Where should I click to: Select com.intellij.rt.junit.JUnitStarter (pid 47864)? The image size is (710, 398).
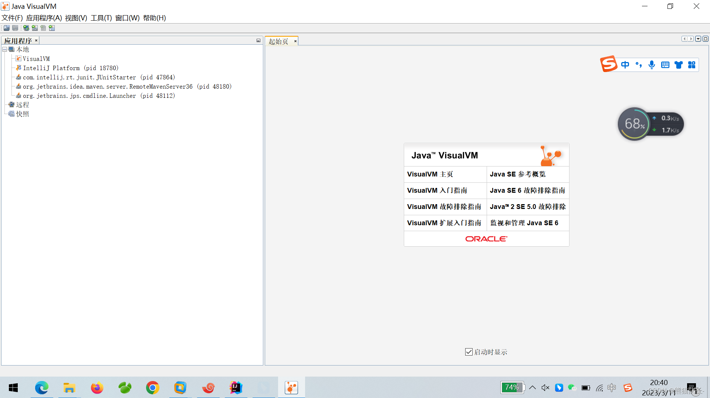(99, 77)
